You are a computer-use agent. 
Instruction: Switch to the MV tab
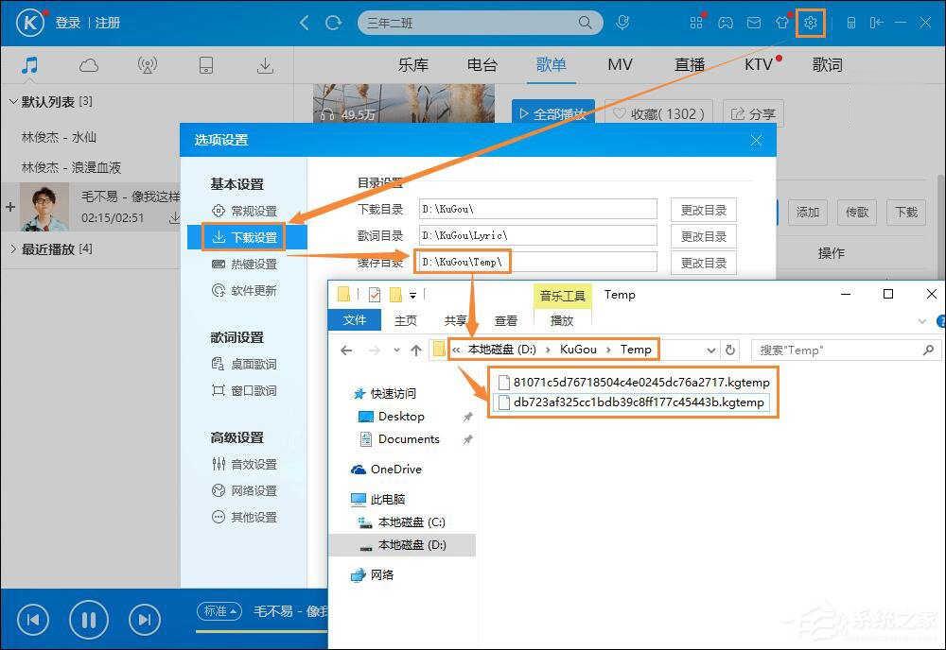tap(620, 64)
